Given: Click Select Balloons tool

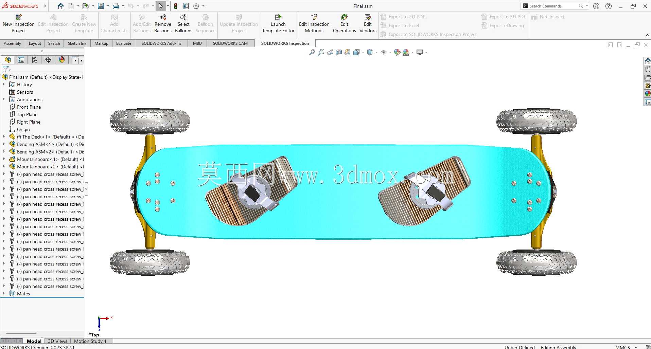Looking at the screenshot, I should 183,23.
